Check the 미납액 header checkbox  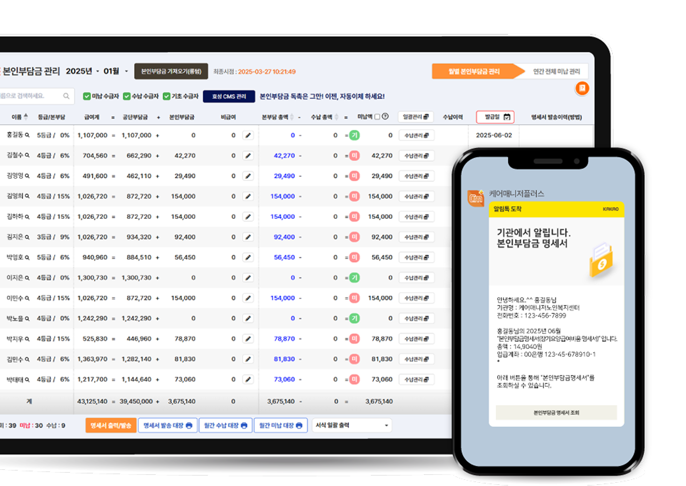[377, 117]
